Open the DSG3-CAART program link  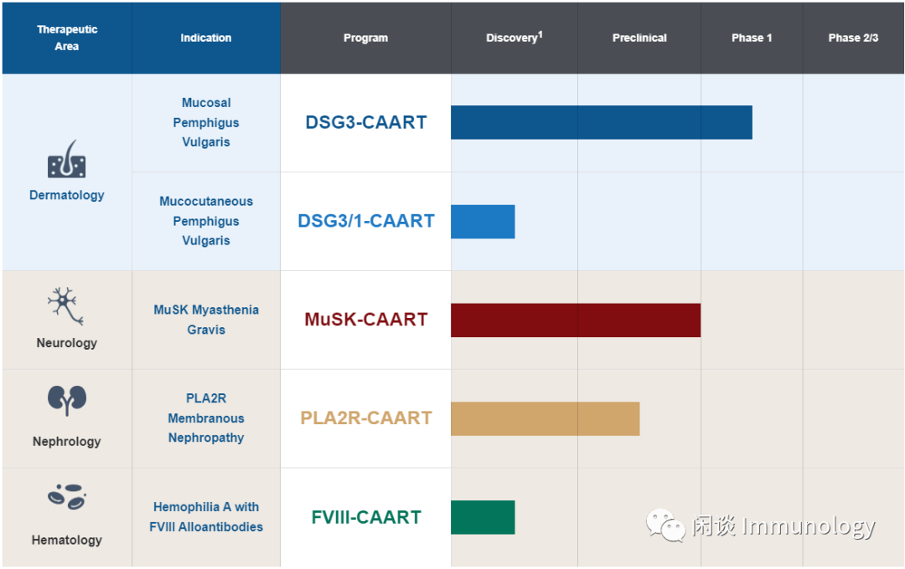366,122
